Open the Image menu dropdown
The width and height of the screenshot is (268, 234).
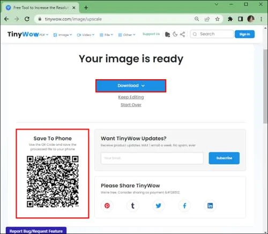pos(63,35)
